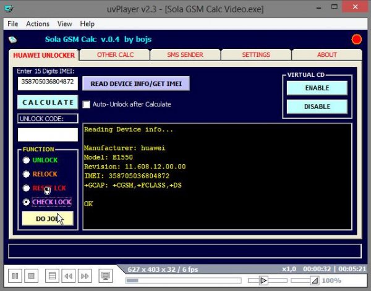Close the uvPlayer window
The image size is (371, 291).
355,7
